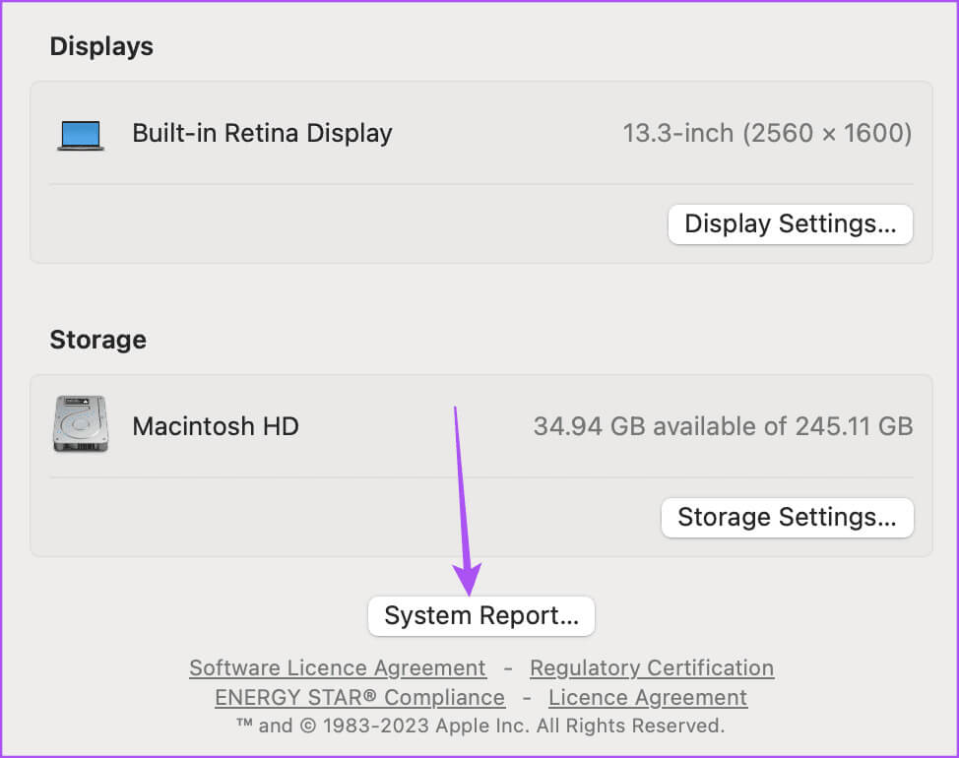This screenshot has width=959, height=758.
Task: Click the 13.3-inch (2560 × 1600) resolution text
Action: (x=767, y=133)
